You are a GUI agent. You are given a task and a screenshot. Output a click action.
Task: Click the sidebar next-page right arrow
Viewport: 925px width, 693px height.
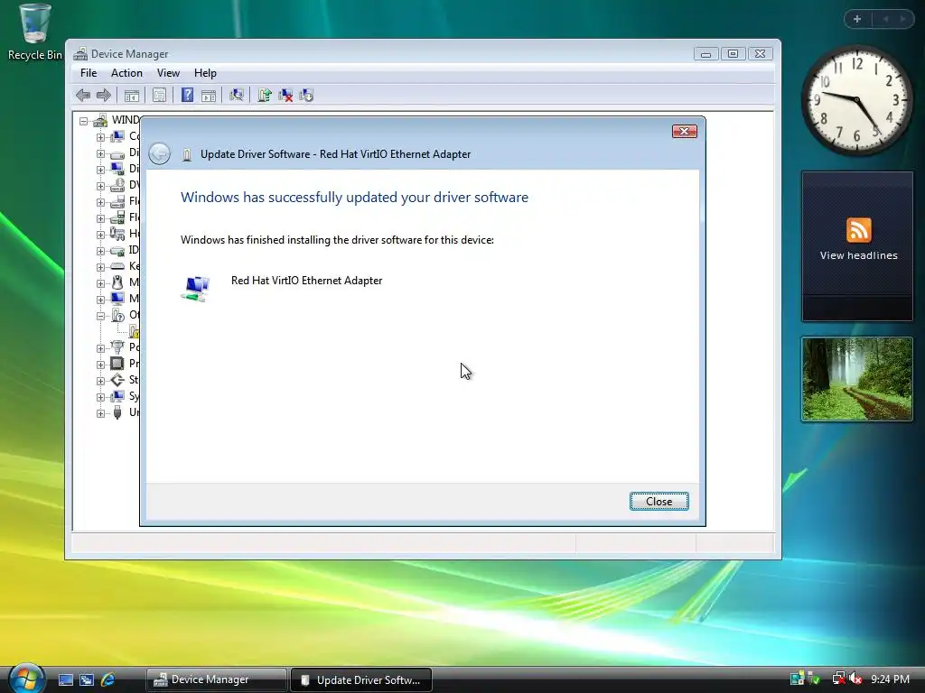pyautogui.click(x=903, y=19)
